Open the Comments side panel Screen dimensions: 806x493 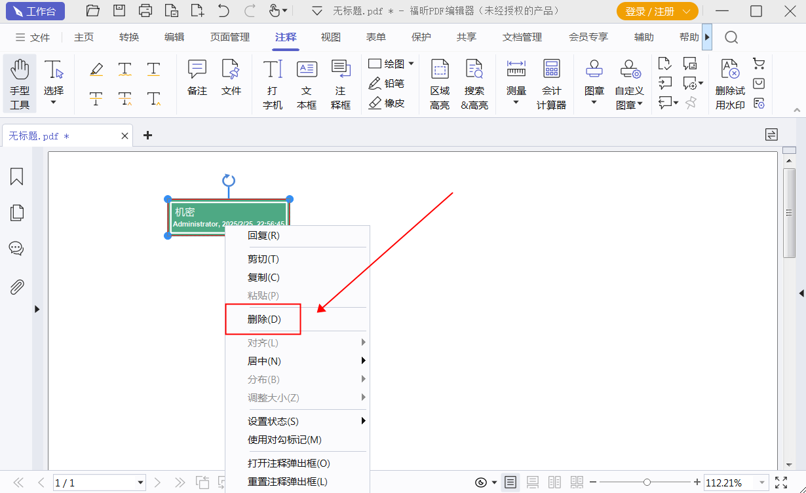pyautogui.click(x=16, y=249)
